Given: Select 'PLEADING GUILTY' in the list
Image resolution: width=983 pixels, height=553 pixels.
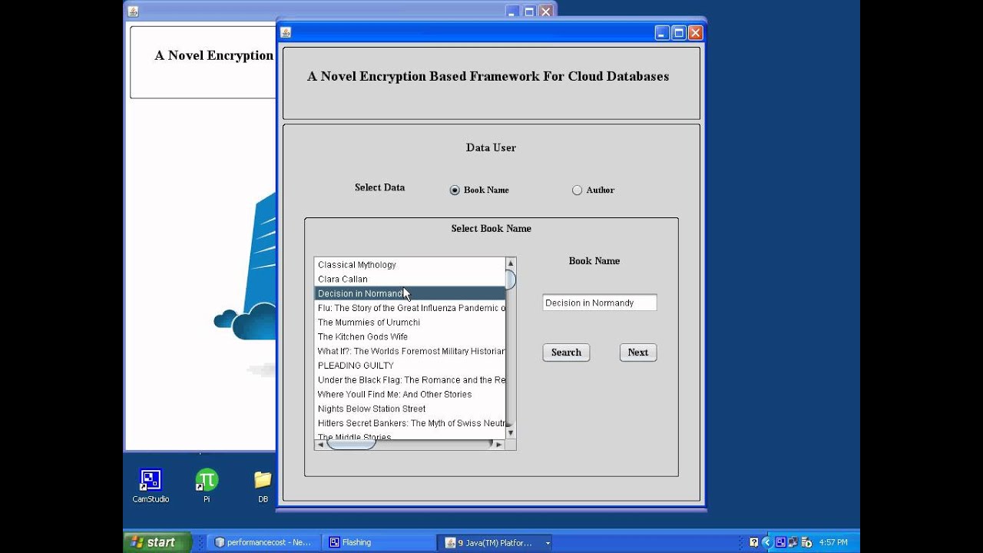Looking at the screenshot, I should coord(409,366).
